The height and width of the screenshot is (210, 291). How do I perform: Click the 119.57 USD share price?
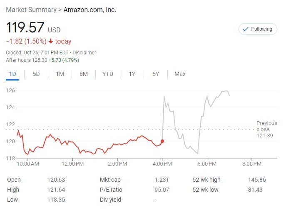click(x=25, y=28)
